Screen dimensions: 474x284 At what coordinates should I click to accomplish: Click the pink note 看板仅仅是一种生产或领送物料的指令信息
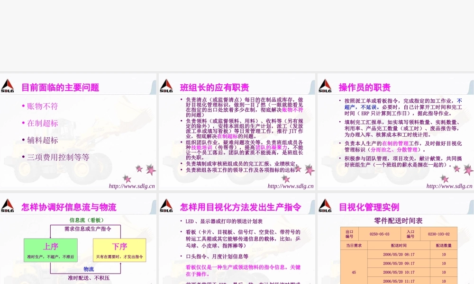243,271
